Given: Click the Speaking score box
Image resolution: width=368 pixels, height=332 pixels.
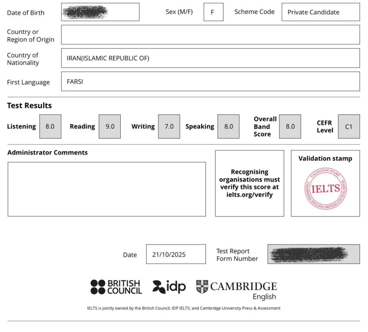Looking at the screenshot, I should (x=228, y=127).
